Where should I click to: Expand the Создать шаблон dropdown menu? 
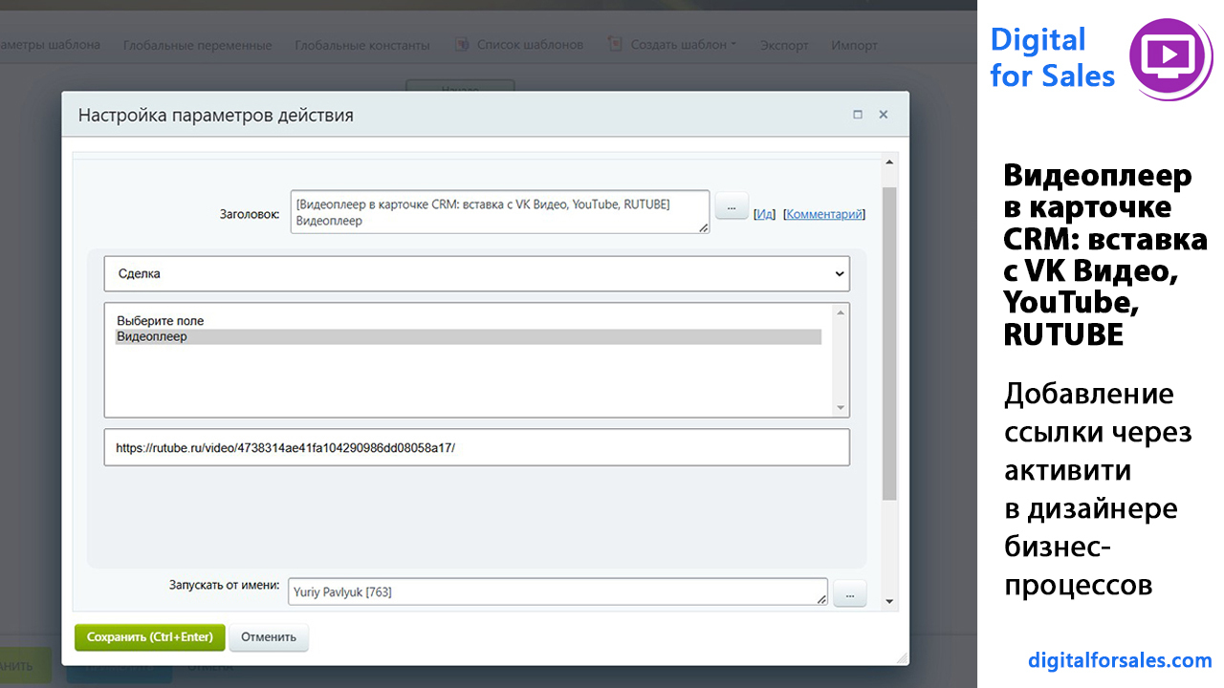733,45
